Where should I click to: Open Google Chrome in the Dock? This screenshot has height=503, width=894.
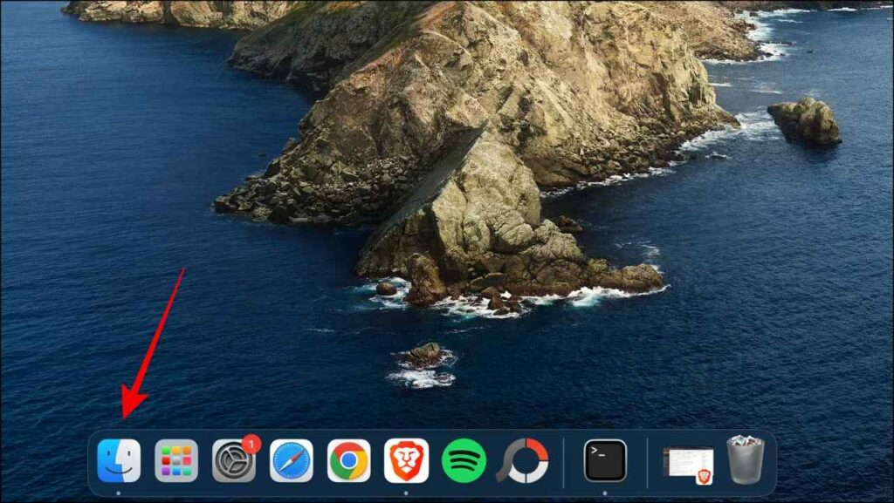pos(348,460)
